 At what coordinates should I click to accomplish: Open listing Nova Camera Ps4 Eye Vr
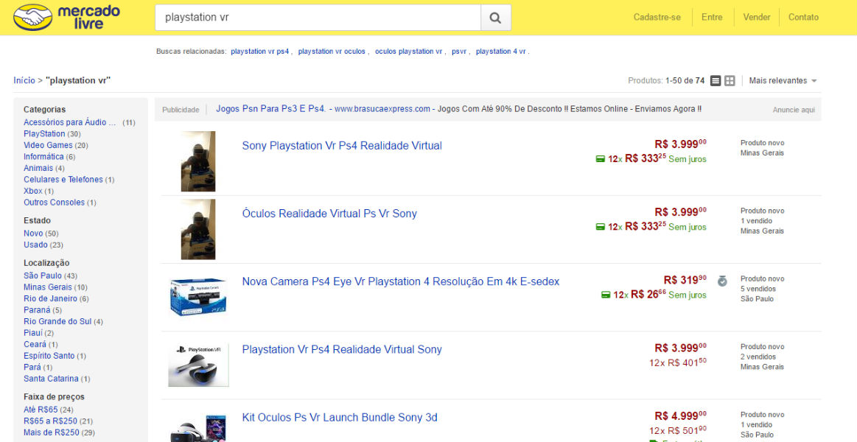pos(401,282)
